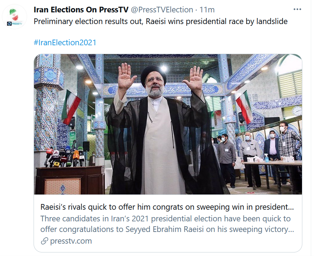Click the presstv.com domain link
314x256 pixels.
coord(71,241)
